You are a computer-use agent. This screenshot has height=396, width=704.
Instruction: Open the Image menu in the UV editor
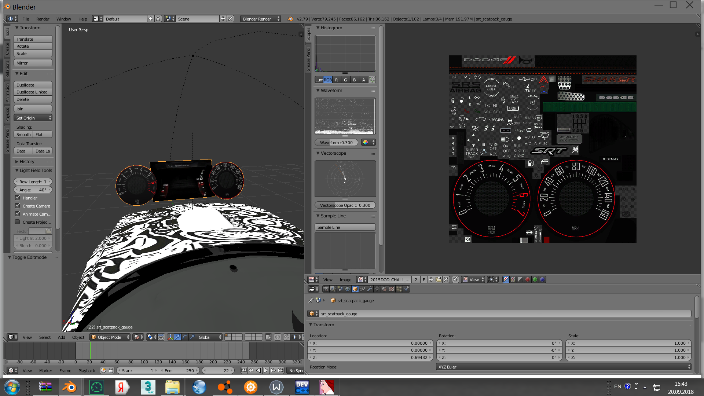345,279
